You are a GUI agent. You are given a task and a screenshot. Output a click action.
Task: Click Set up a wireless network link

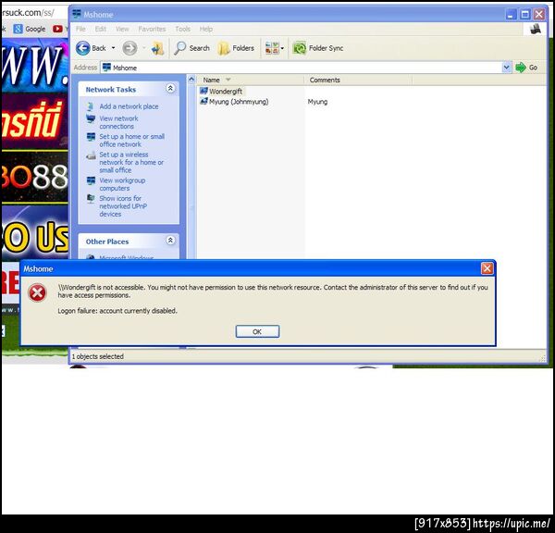tap(131, 162)
